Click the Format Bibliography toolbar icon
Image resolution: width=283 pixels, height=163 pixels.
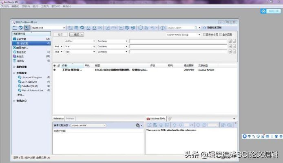127,28
